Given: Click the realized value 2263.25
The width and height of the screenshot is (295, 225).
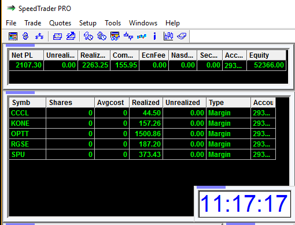Looking at the screenshot, I should pos(95,65).
